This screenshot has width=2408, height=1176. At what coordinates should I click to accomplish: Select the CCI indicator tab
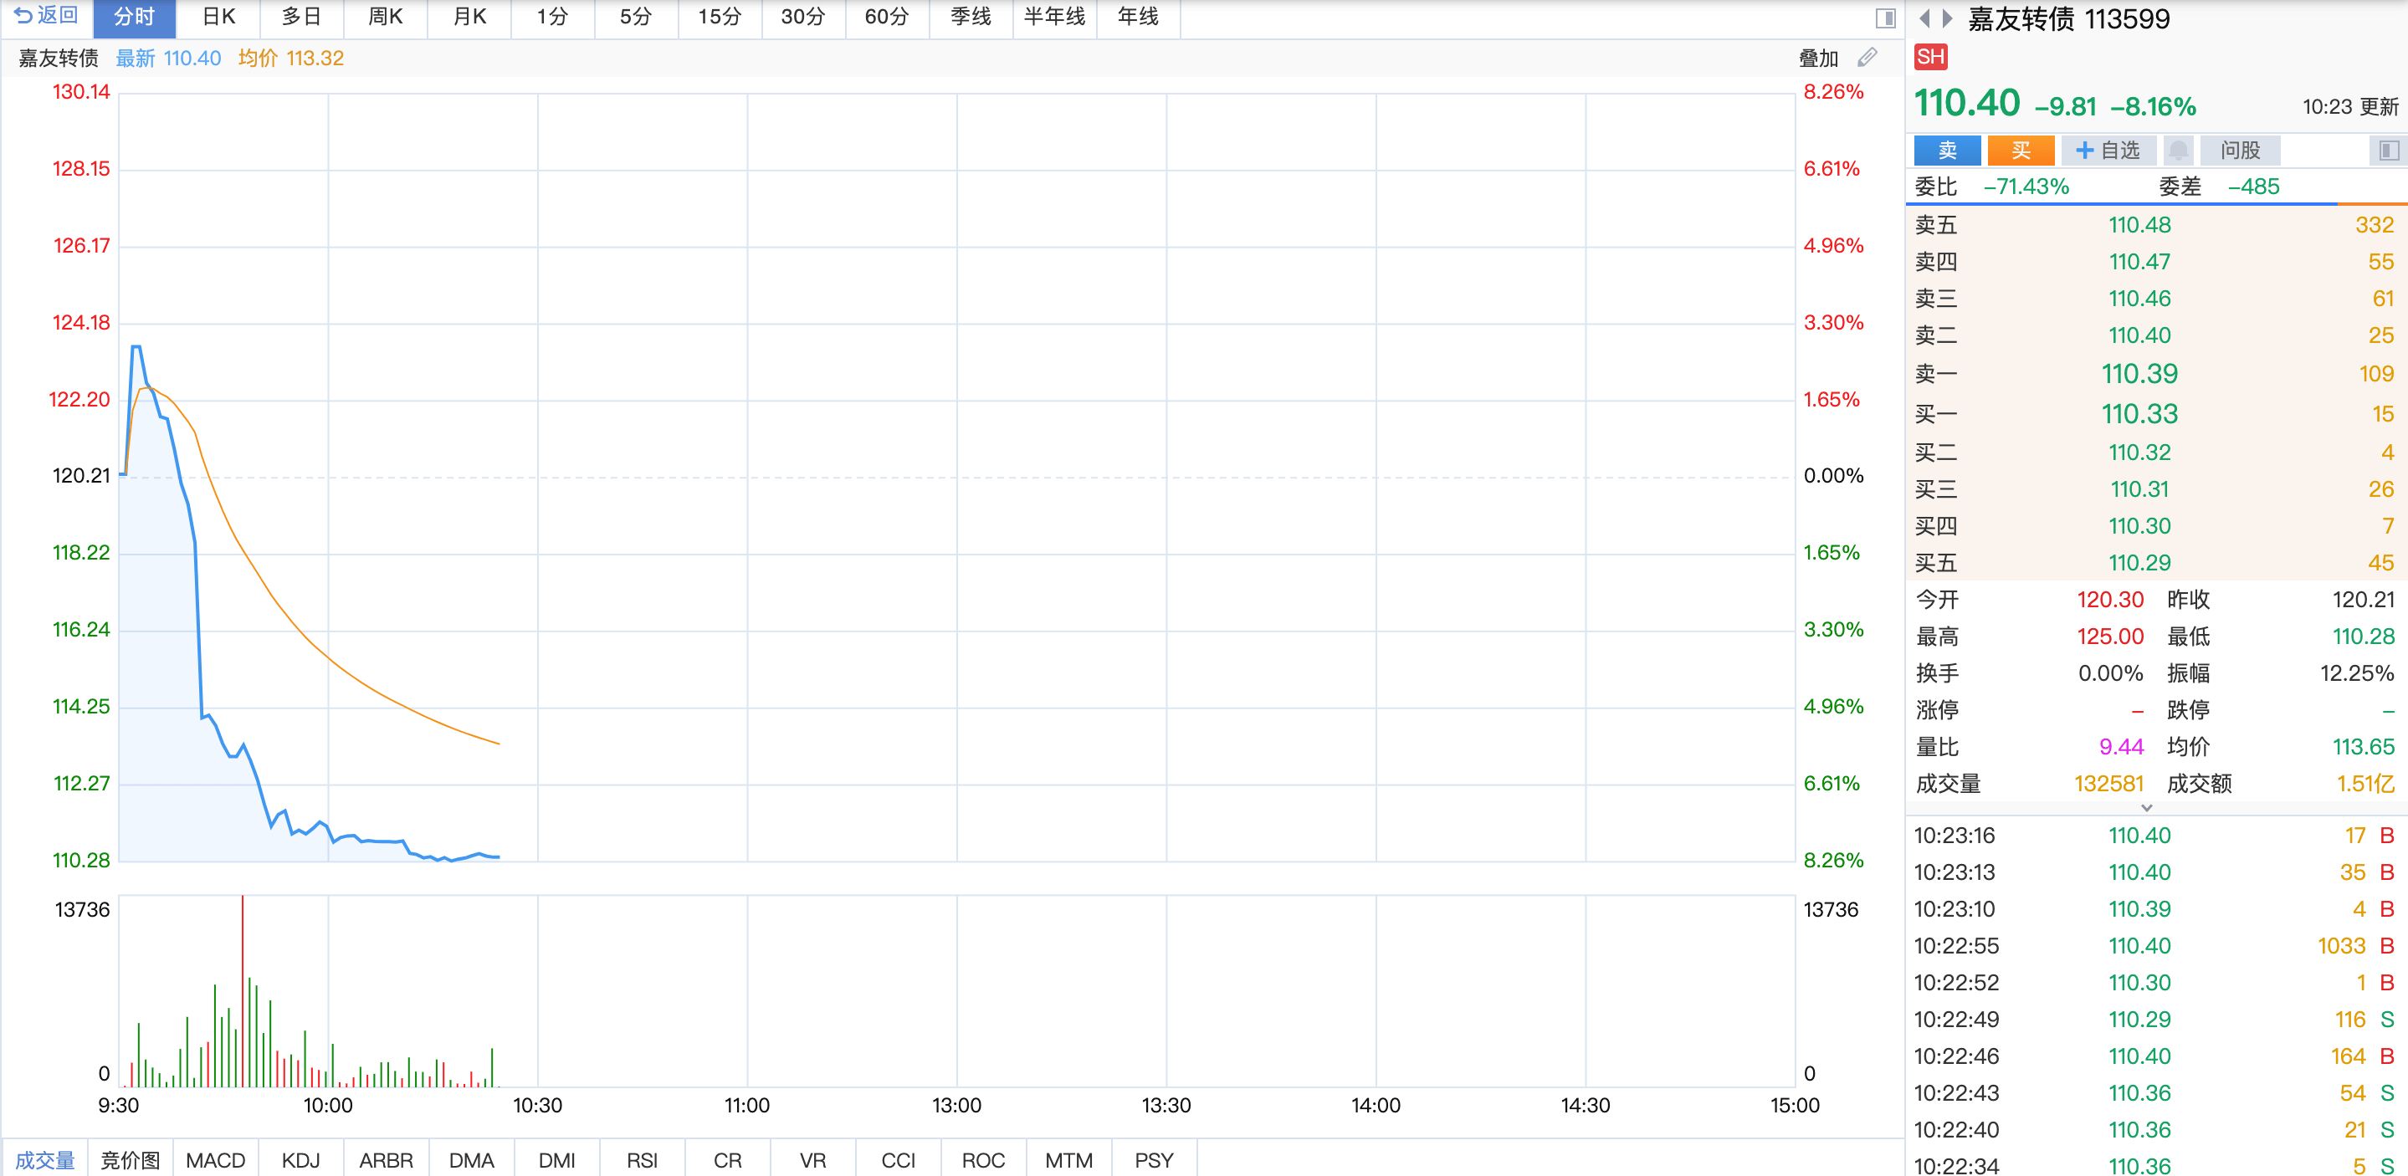899,1160
